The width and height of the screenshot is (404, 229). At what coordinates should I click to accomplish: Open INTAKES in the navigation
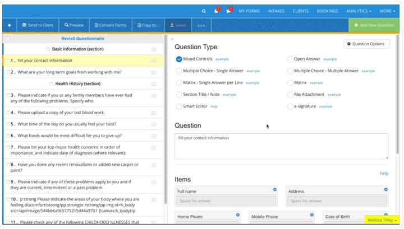pos(276,11)
